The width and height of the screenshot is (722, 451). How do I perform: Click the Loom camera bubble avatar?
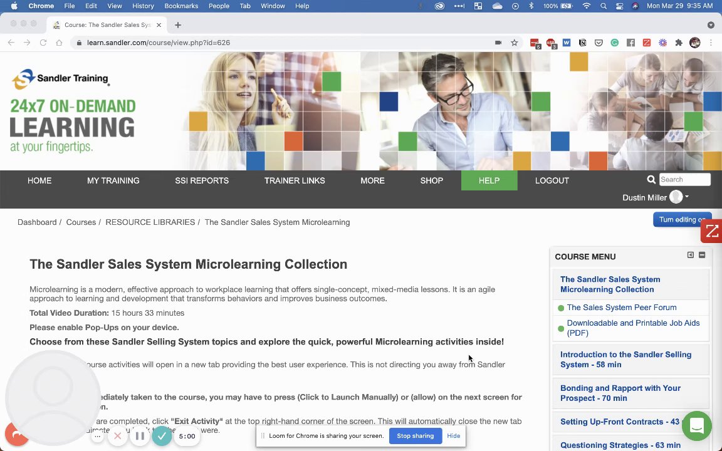pos(53,398)
